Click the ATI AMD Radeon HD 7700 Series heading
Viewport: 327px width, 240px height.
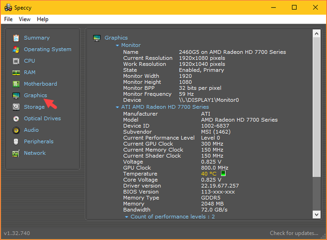[165, 107]
